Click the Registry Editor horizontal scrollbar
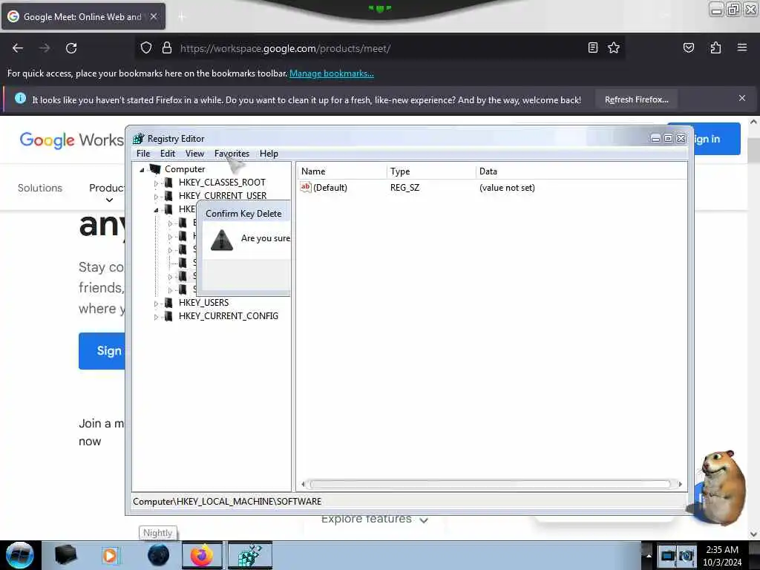Image resolution: width=760 pixels, height=570 pixels. click(490, 484)
